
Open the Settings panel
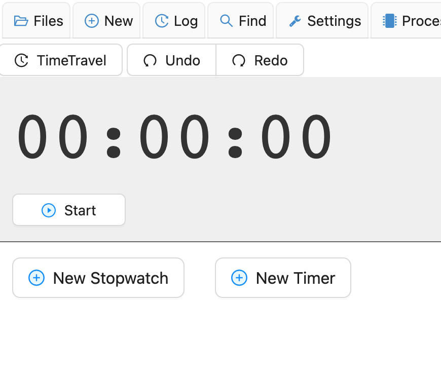pos(321,21)
